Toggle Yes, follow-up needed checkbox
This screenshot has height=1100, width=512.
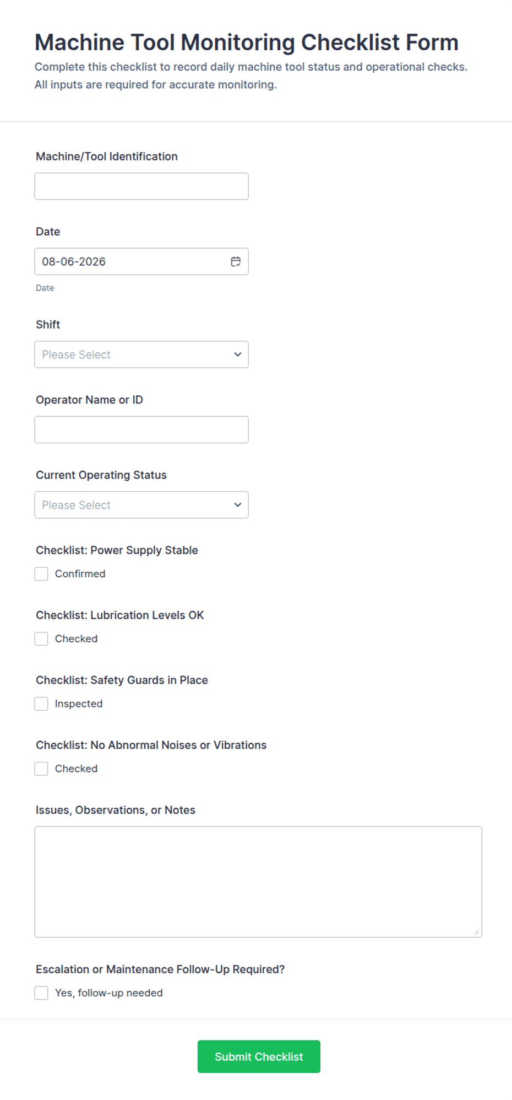[x=41, y=994]
